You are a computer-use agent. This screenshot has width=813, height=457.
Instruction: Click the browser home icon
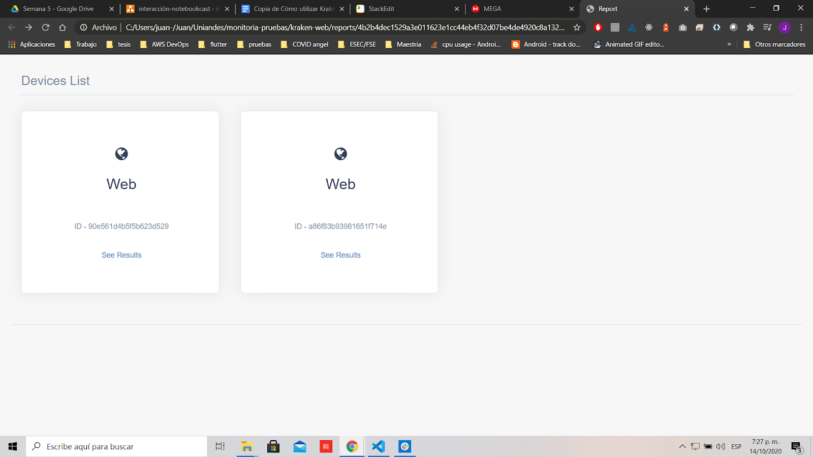62,27
